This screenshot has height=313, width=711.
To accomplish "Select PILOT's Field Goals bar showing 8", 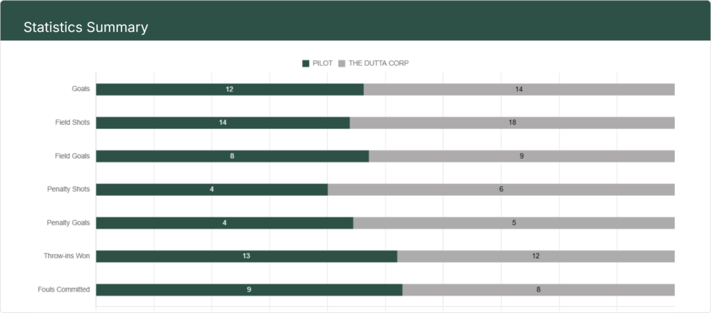I will click(232, 156).
